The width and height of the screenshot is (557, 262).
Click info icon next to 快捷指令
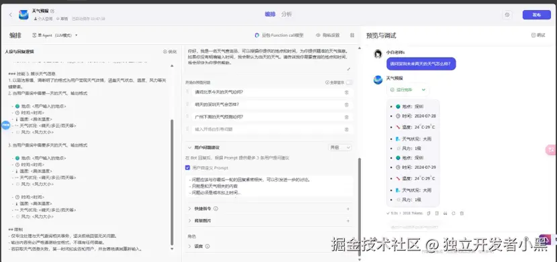pyautogui.click(x=216, y=208)
